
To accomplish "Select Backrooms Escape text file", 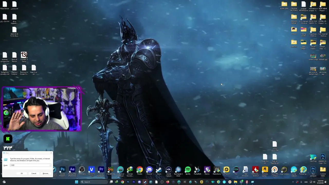I will 24,70.
